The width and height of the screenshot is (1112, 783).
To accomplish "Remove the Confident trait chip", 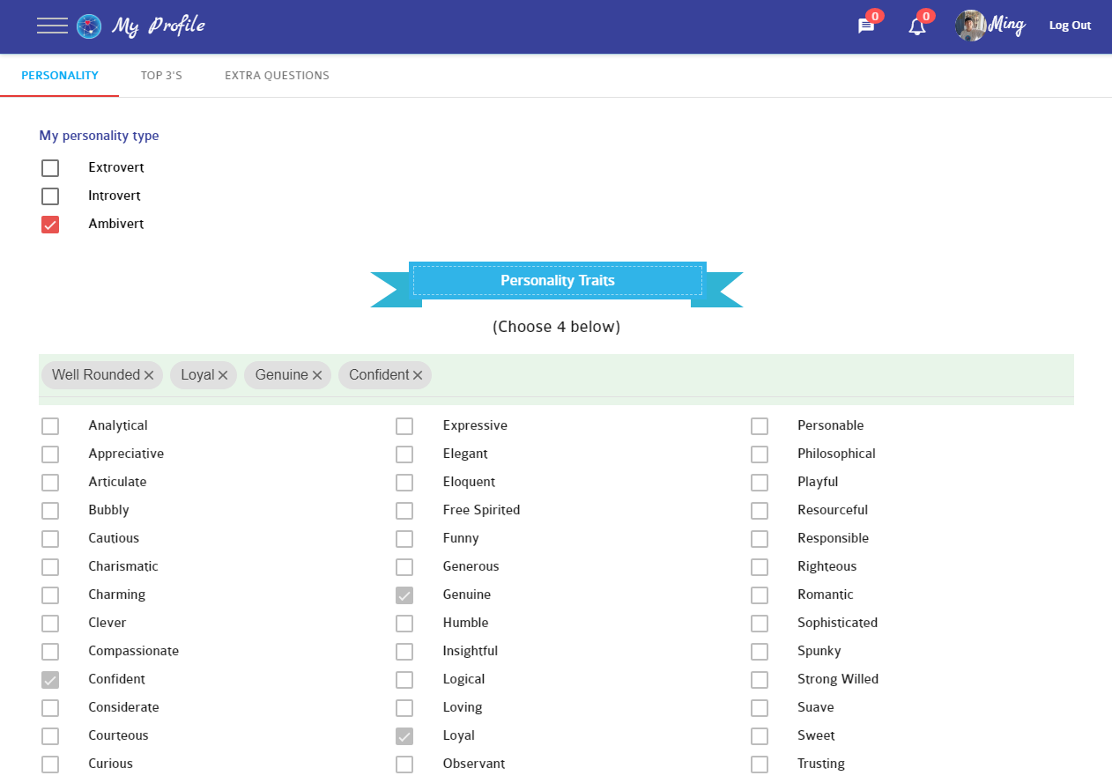I will pyautogui.click(x=418, y=375).
